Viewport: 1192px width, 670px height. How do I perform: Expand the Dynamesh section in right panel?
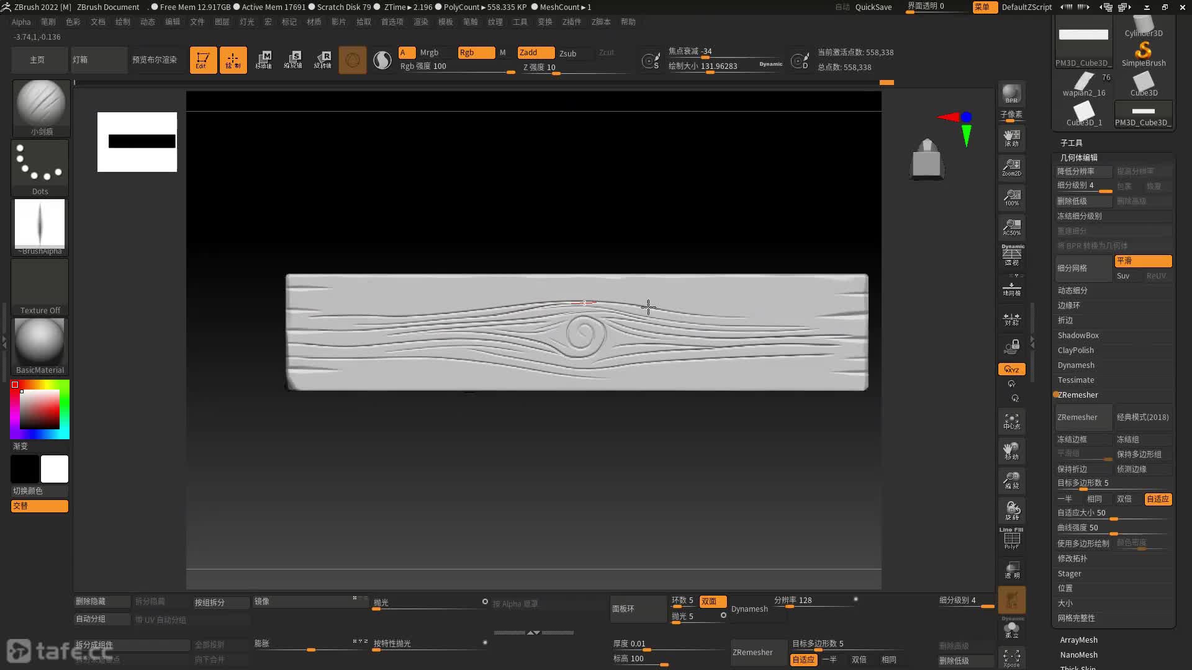coord(1076,365)
